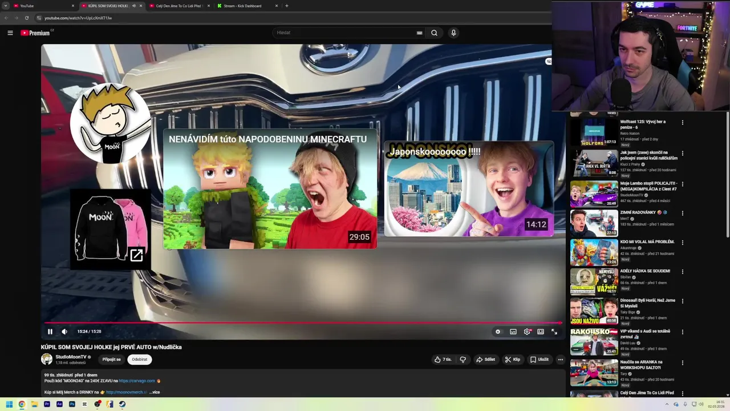Viewport: 730px width, 411px height.
Task: Save video with Uložit
Action: click(539, 360)
